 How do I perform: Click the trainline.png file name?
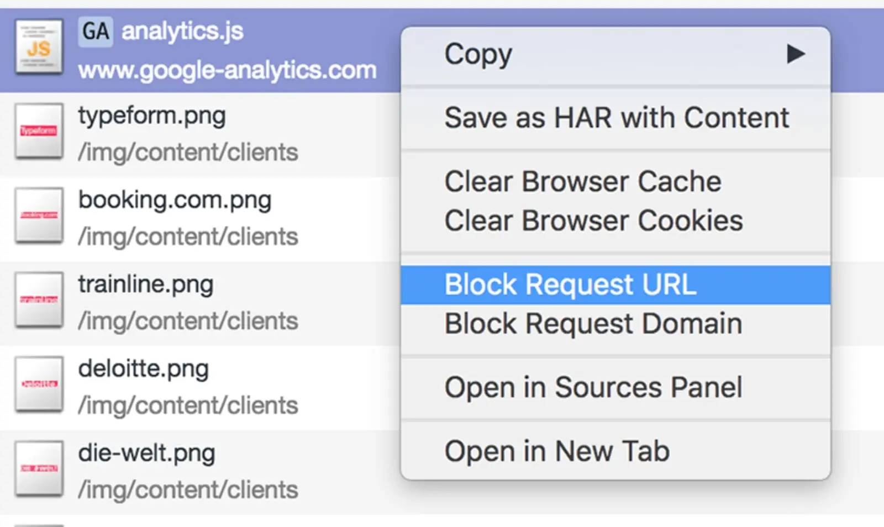145,285
